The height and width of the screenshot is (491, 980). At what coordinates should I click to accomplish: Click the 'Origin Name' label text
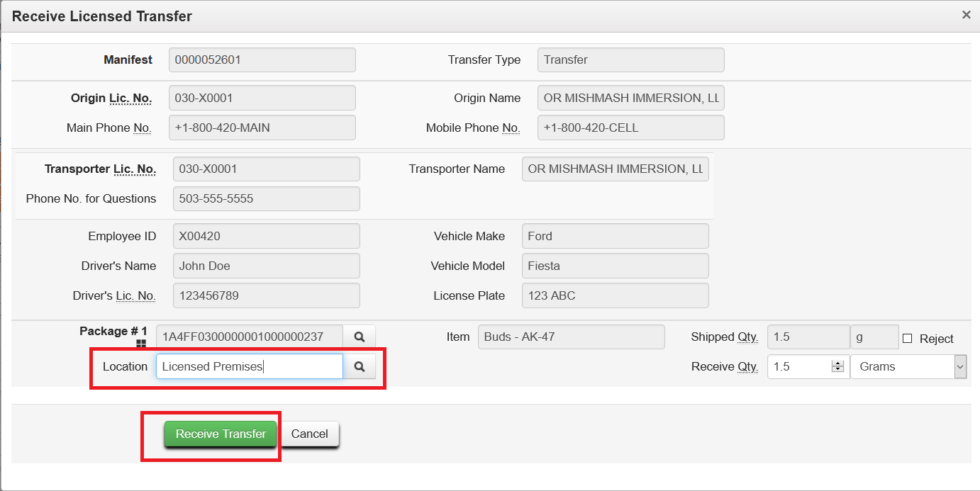click(487, 98)
